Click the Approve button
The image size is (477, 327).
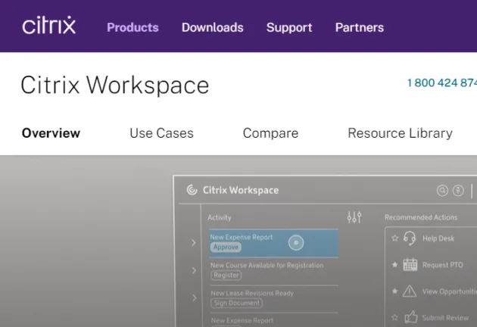tap(226, 247)
